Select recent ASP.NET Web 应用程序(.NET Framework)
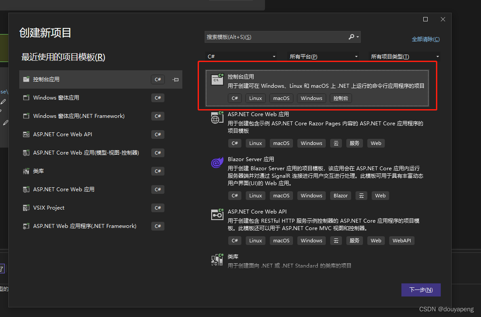Viewport: 481px width, 317px height. click(101, 226)
